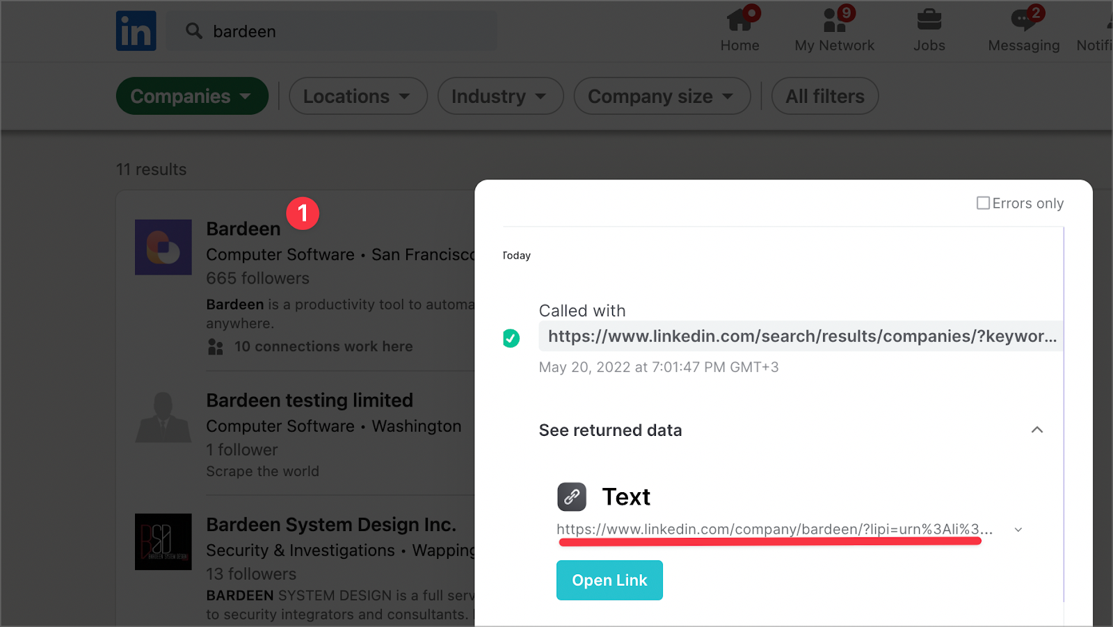
Task: Collapse the See returned data section
Action: pyautogui.click(x=1036, y=430)
